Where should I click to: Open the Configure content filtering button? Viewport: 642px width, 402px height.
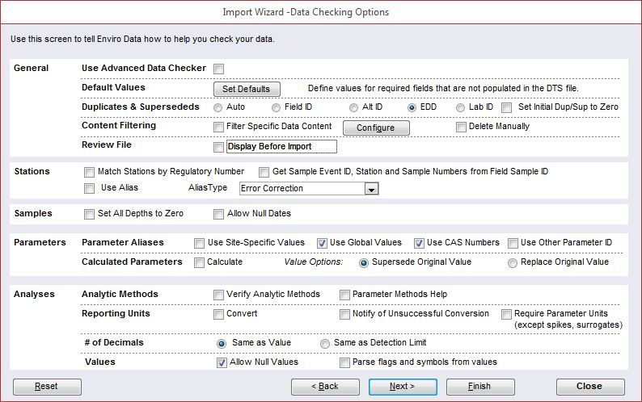[x=376, y=128]
